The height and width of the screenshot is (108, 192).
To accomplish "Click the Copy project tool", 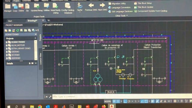I will coord(15,7).
